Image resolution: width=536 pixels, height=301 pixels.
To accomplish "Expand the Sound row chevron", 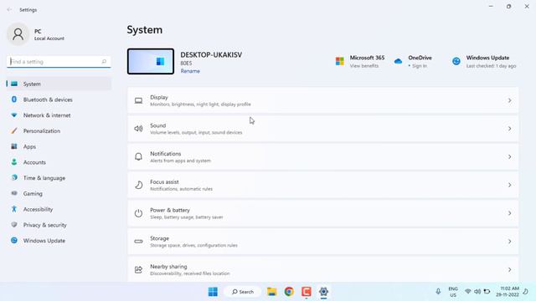I will pos(509,129).
